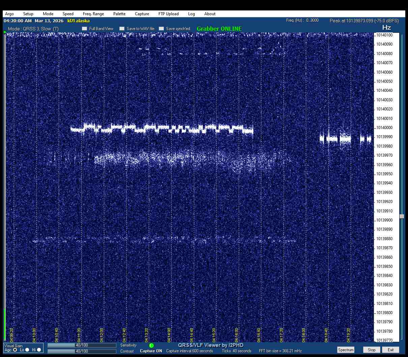This screenshot has height=357, width=408.
Task: Click the Sensitivity slider bar
Action: pos(82,345)
